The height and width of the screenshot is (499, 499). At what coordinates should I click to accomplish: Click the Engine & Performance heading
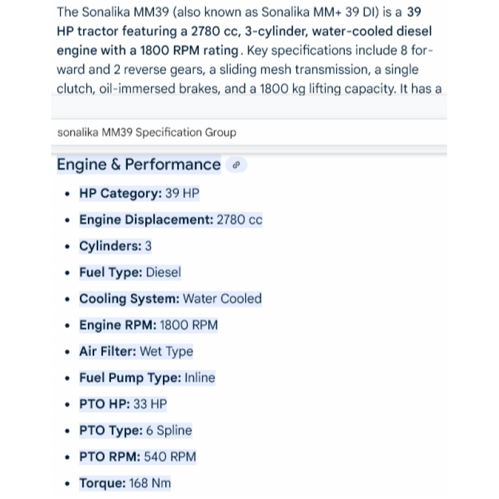click(138, 165)
